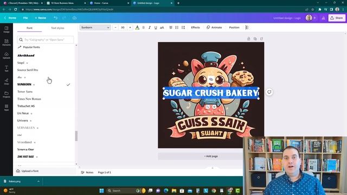Viewport: 347px width, 195px height.
Task: Expand the Woodland font variants
Action: pyautogui.click(x=35, y=142)
